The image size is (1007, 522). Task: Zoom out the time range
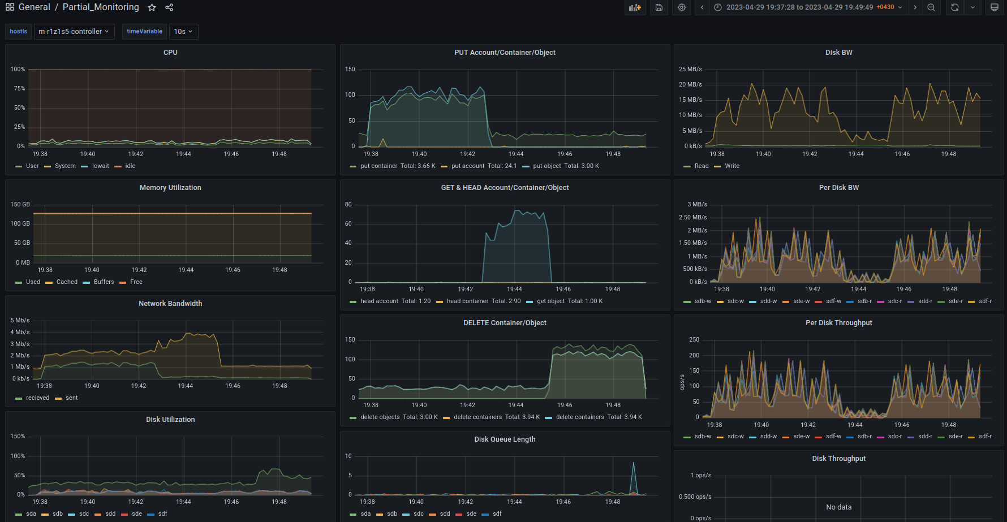click(931, 7)
